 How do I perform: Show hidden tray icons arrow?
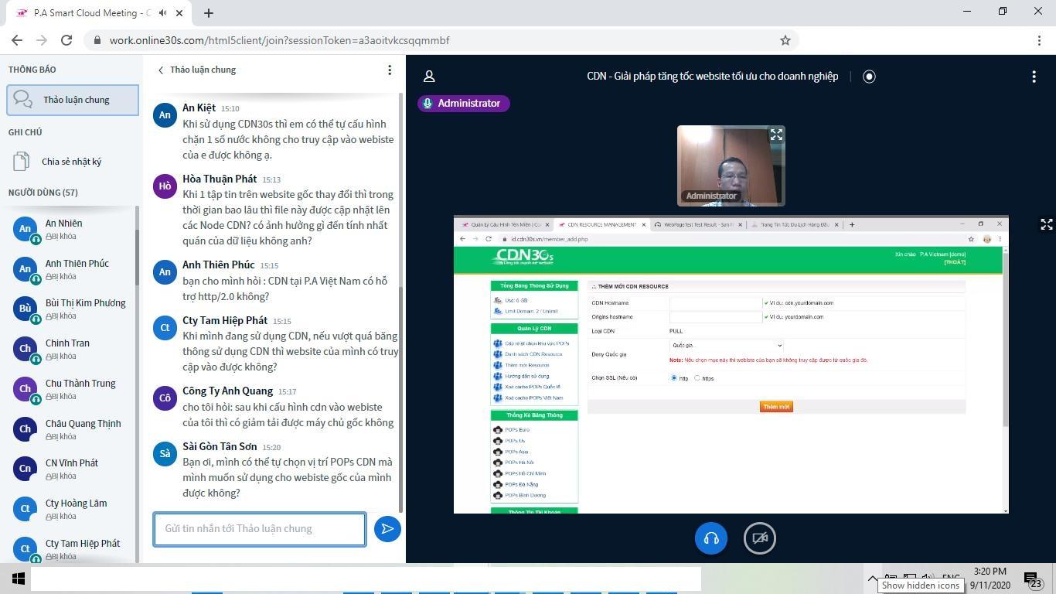click(873, 579)
